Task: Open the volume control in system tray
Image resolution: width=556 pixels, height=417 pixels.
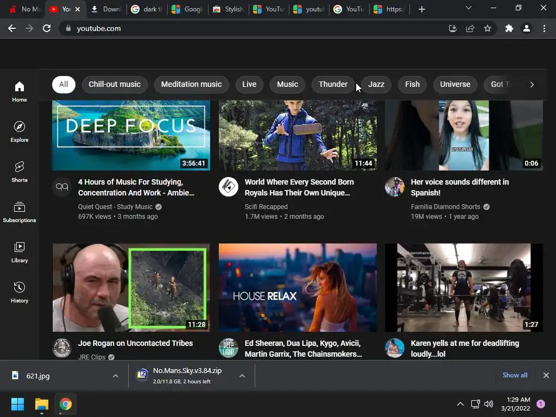Action: coord(489,404)
